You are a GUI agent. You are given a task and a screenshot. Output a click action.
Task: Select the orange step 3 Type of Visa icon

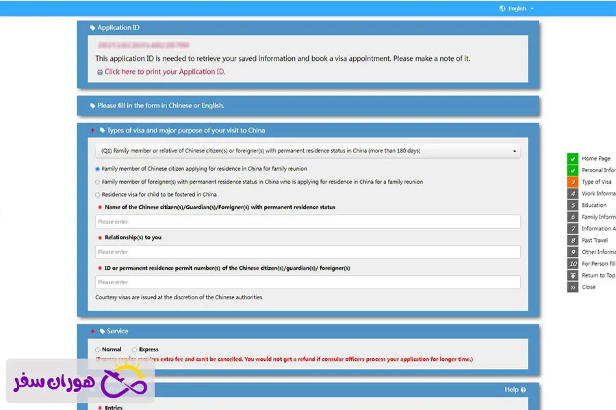[573, 182]
